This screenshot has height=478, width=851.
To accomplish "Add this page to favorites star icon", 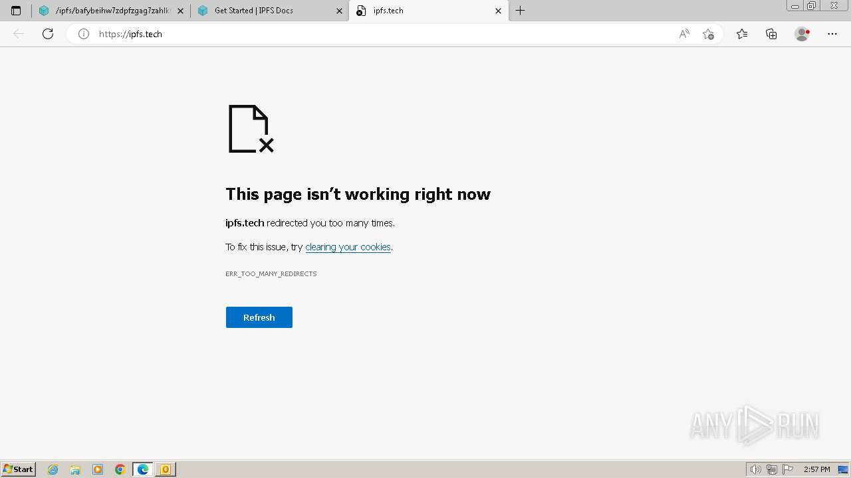I will click(708, 34).
